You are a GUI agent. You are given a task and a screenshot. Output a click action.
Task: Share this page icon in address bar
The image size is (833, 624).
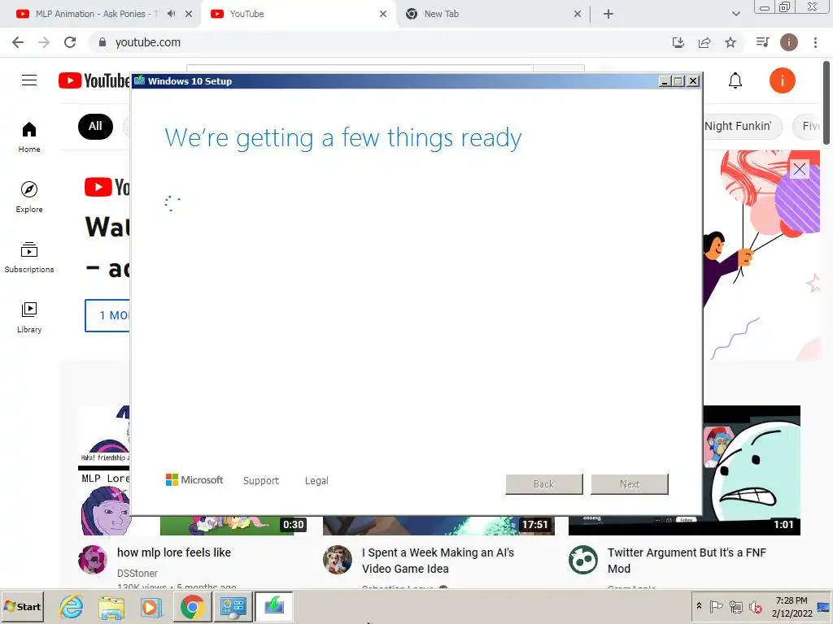coord(704,42)
